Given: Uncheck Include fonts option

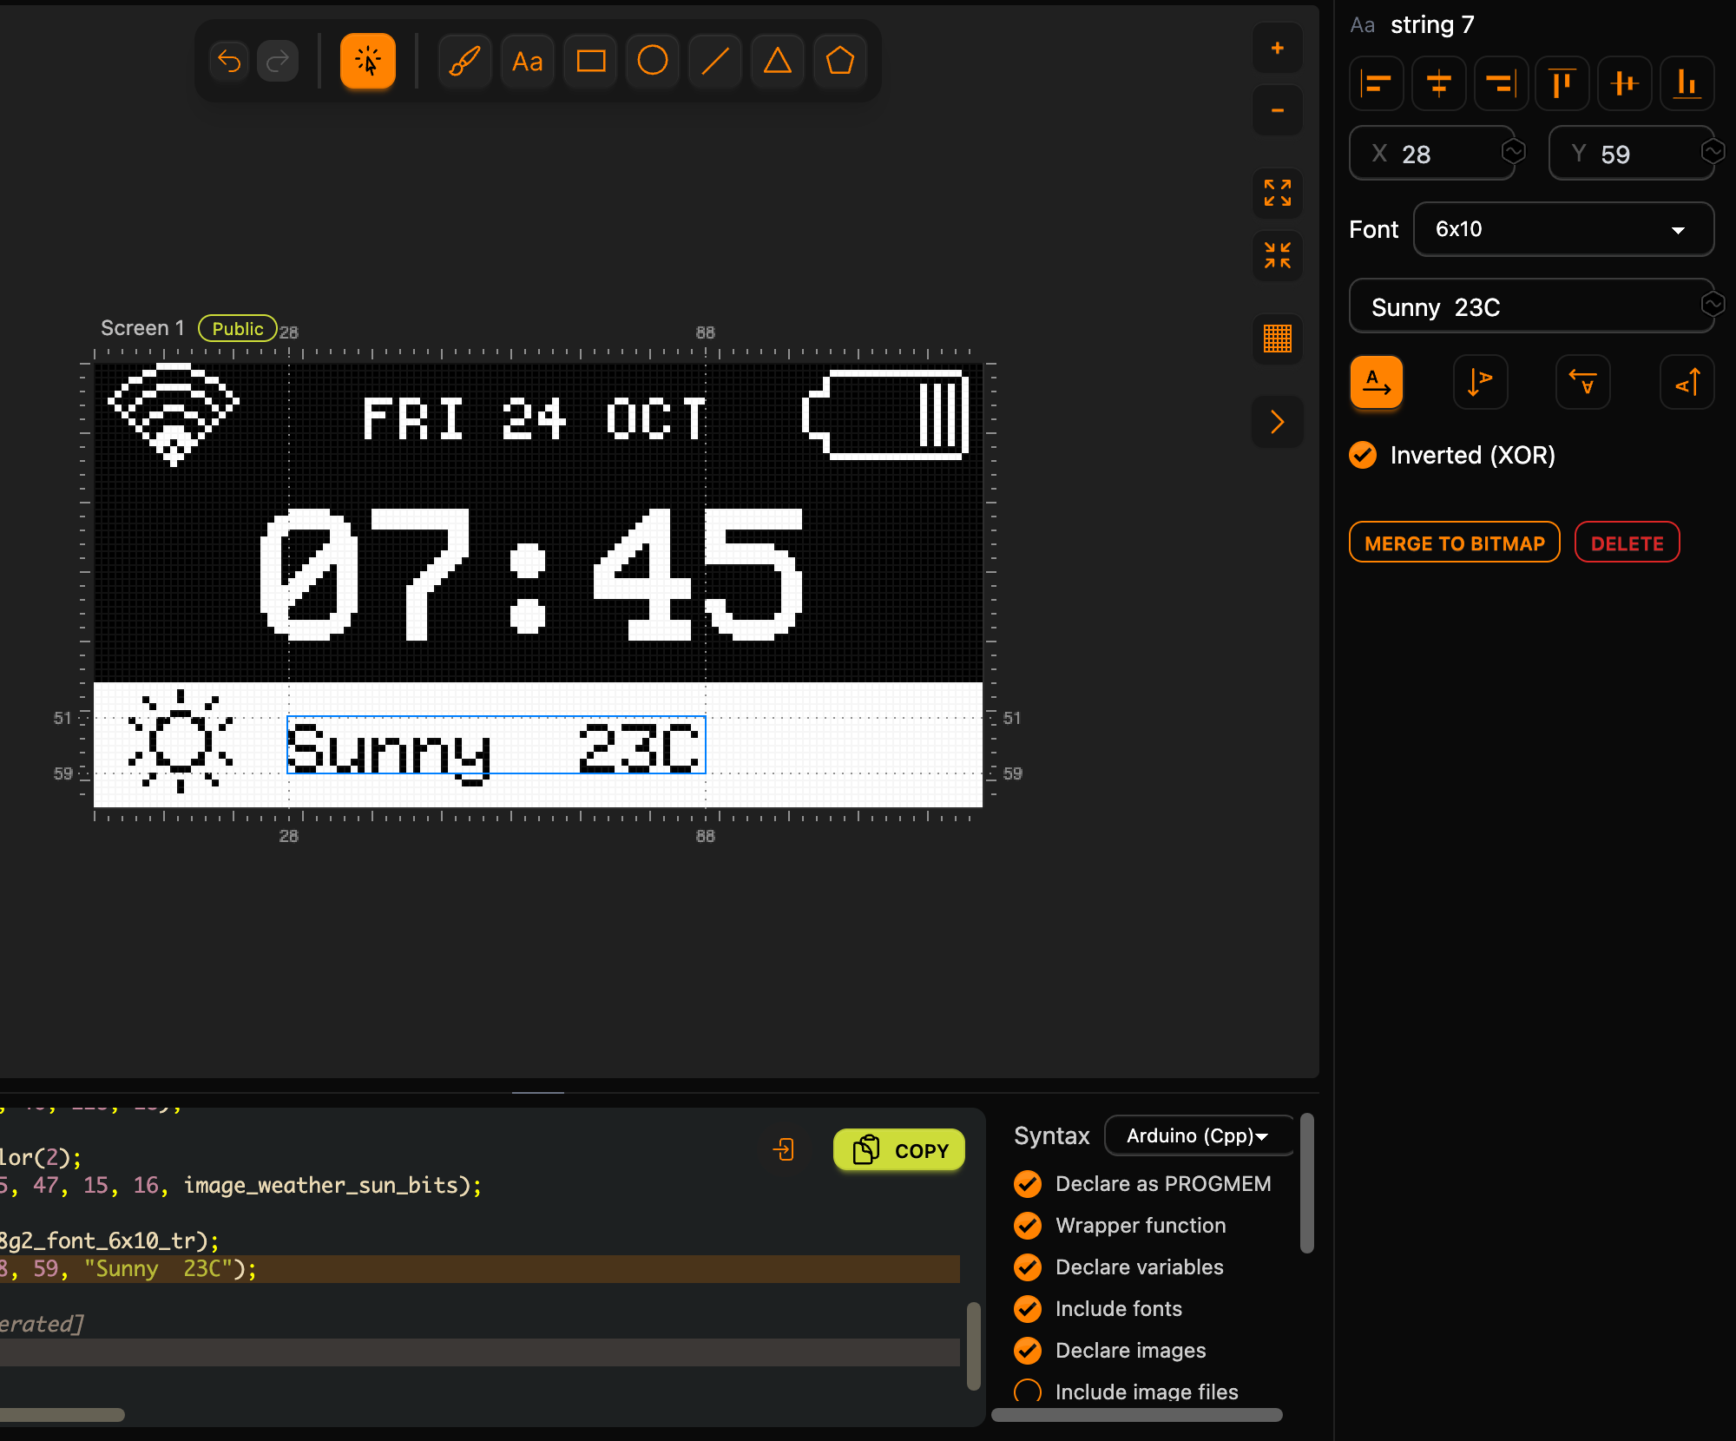Looking at the screenshot, I should (1028, 1309).
